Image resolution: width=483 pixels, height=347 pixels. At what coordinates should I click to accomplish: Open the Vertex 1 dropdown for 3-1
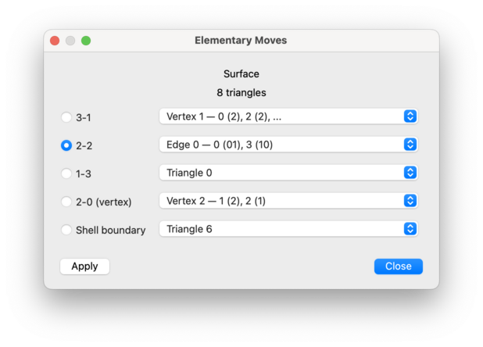point(288,116)
